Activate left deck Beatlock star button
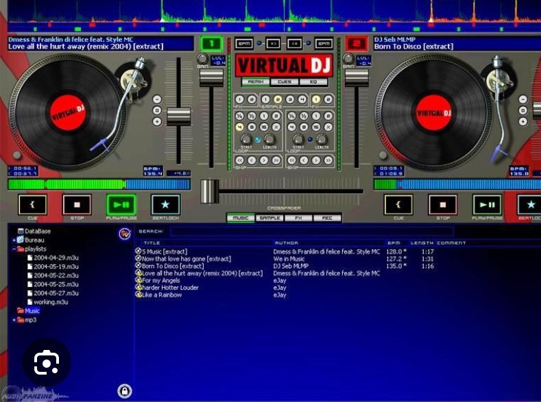The image size is (541, 402). coord(166,205)
